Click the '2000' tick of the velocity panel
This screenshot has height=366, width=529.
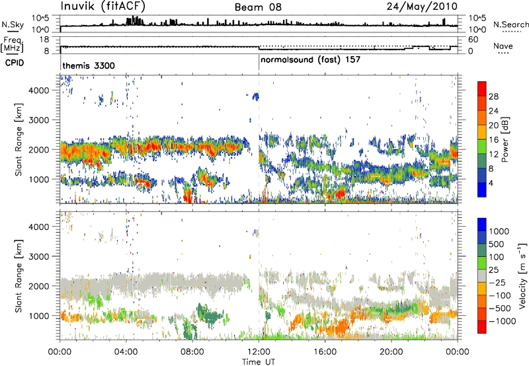[x=39, y=286]
